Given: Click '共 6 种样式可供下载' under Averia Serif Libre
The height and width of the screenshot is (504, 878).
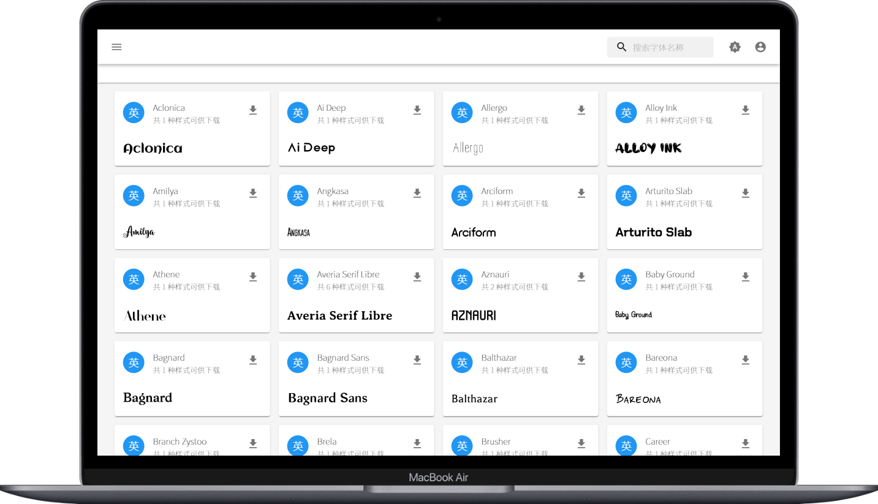Looking at the screenshot, I should pos(350,287).
